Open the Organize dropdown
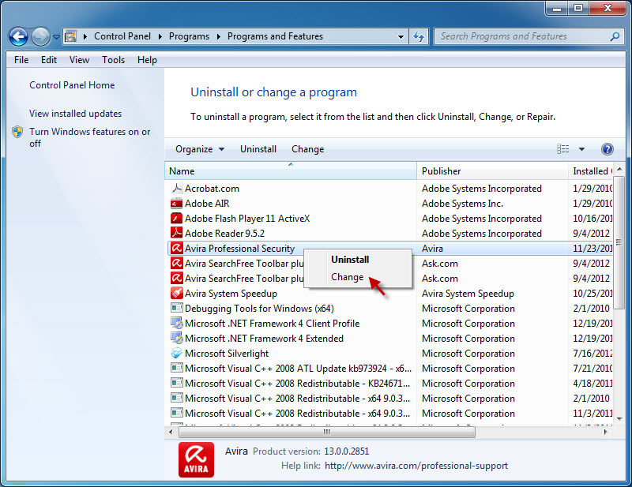632x487 pixels. pos(200,149)
